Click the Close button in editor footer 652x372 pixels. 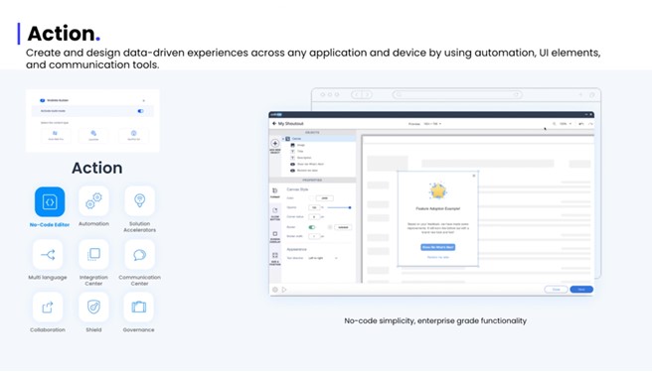click(x=556, y=290)
